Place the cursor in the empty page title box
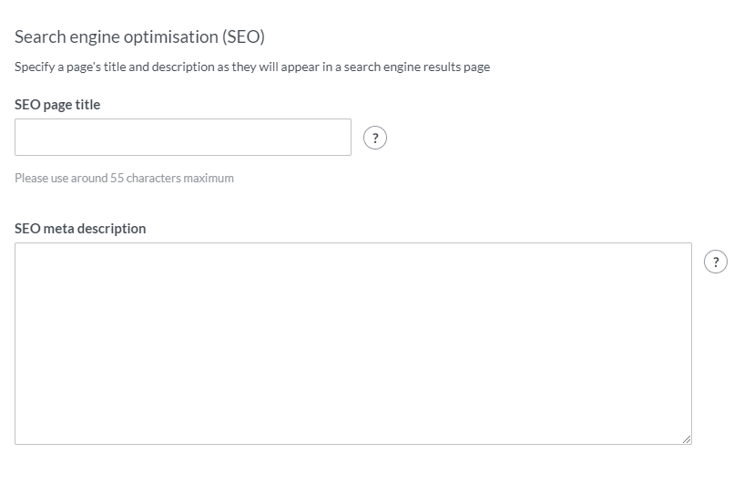This screenshot has height=484, width=744. (x=182, y=138)
